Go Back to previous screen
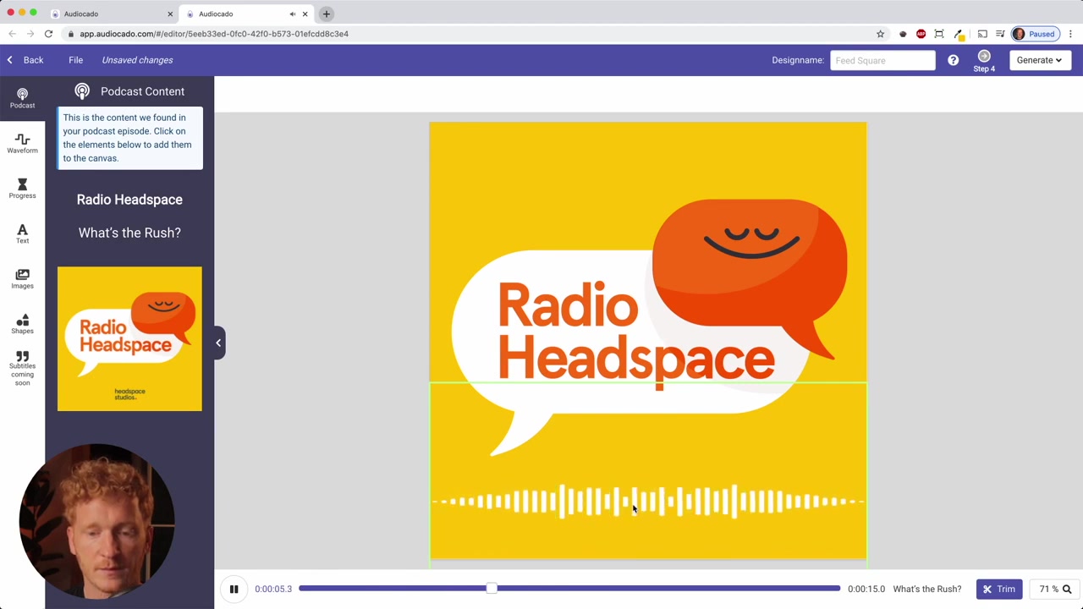The image size is (1083, 609). click(x=25, y=60)
